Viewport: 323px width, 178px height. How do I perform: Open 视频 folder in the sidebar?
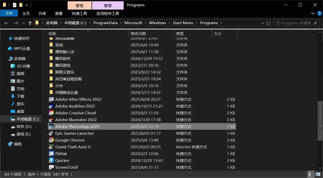pos(17,74)
